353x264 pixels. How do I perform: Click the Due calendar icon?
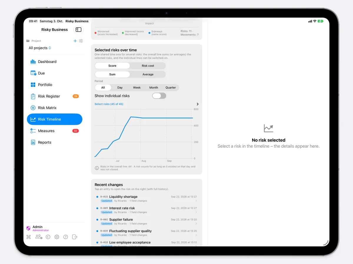point(33,73)
